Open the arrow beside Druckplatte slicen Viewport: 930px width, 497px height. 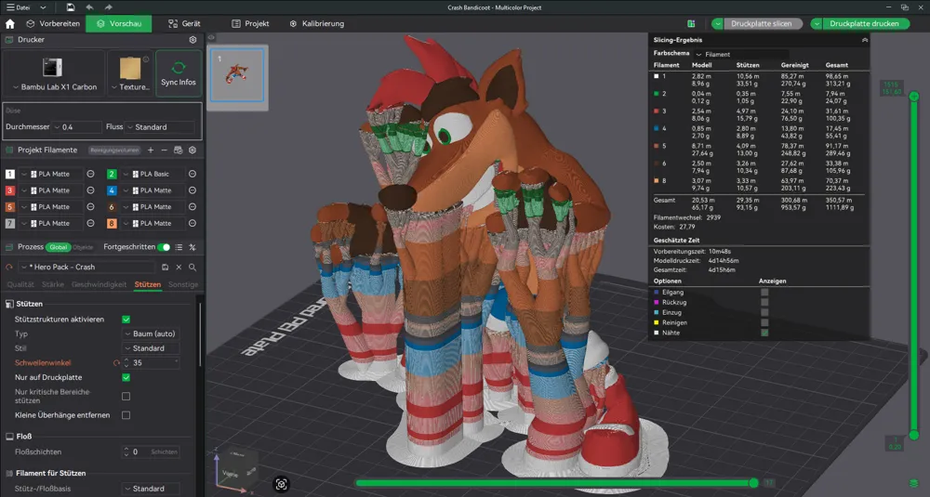718,24
